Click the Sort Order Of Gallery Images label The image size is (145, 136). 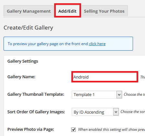36,112
